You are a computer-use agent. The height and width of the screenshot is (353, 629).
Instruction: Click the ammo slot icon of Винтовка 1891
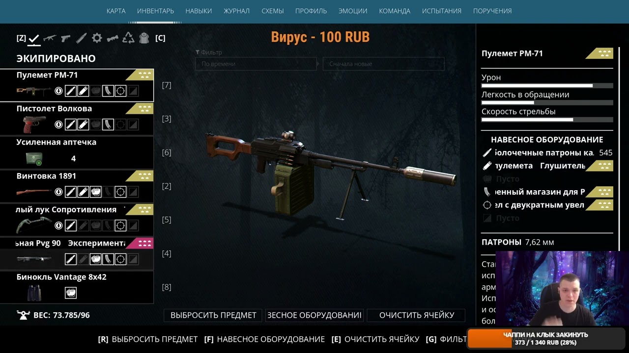[71, 192]
